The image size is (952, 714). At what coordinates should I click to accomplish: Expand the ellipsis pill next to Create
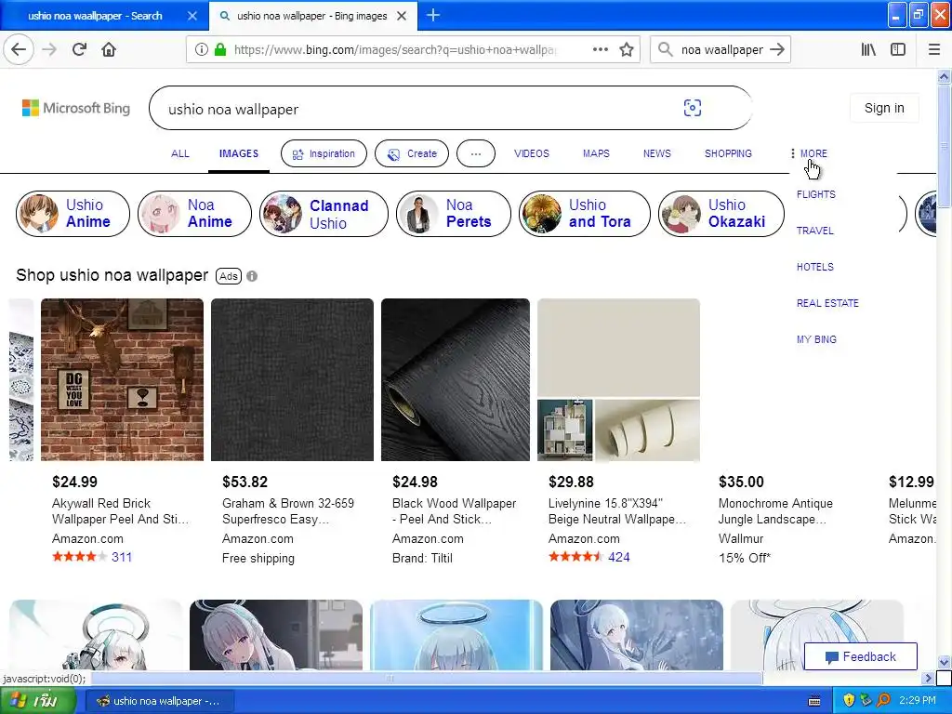click(x=475, y=153)
